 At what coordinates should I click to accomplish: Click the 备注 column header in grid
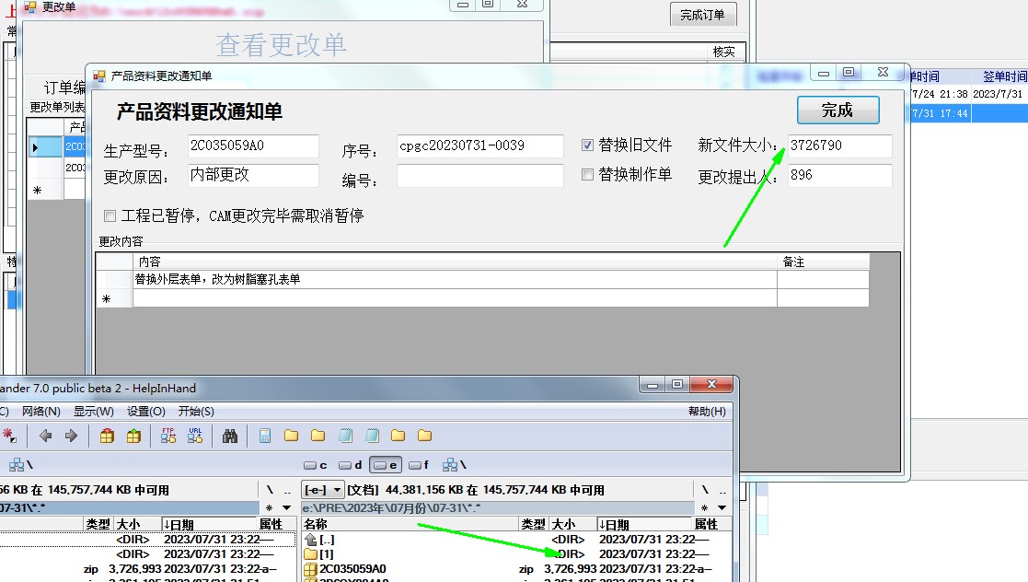coord(823,262)
